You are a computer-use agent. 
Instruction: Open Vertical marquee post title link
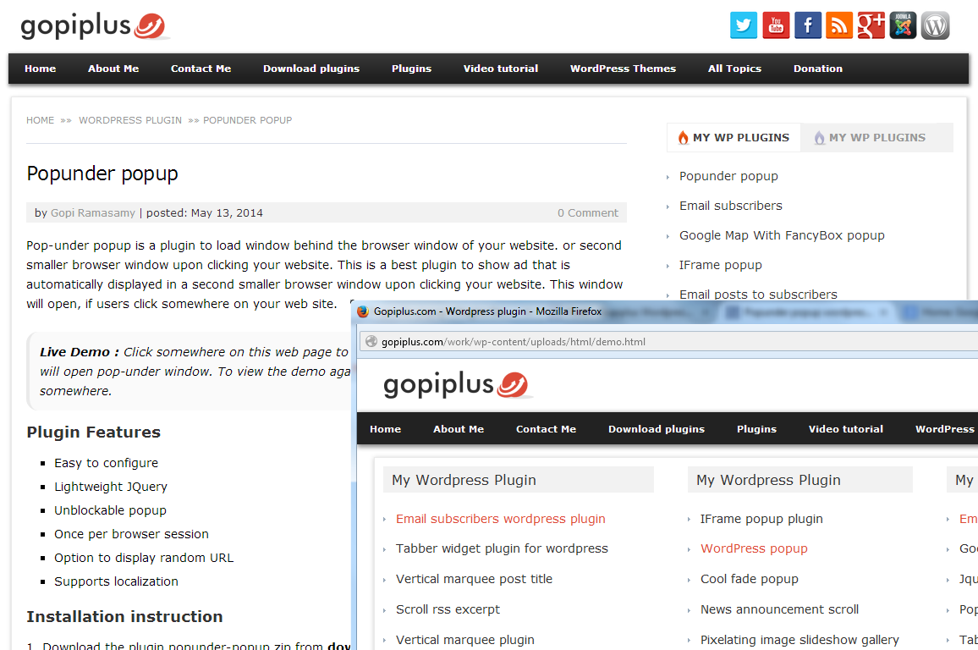pos(474,579)
